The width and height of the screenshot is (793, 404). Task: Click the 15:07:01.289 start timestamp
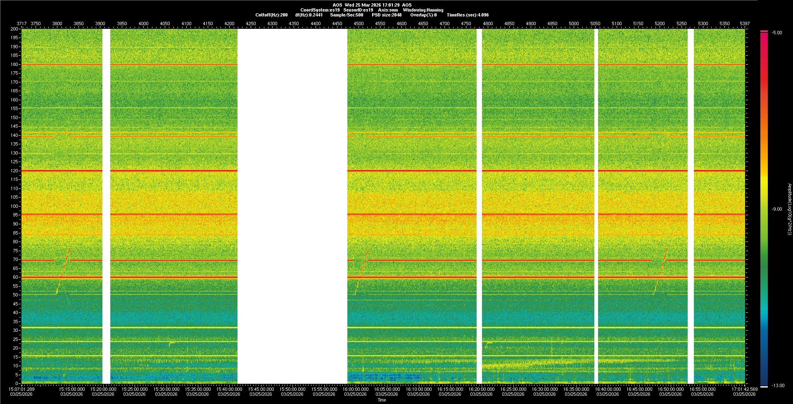(22, 389)
